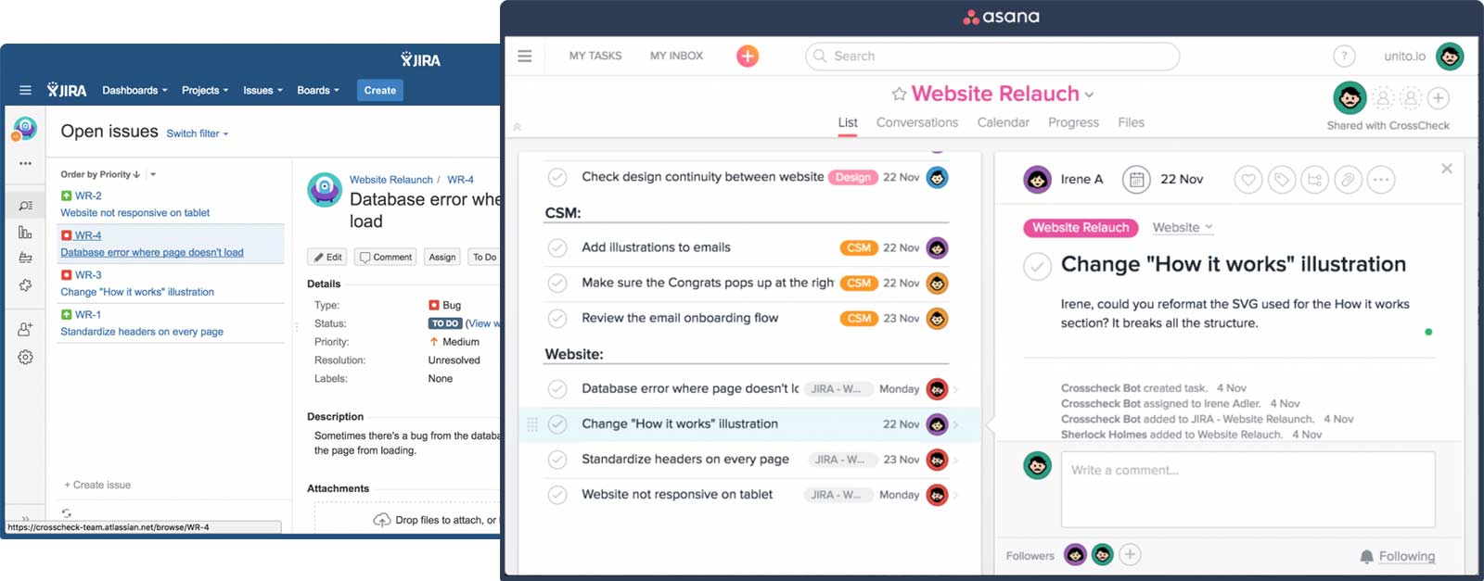Open the Switch filter dropdown
The height and width of the screenshot is (581, 1484).
point(198,133)
